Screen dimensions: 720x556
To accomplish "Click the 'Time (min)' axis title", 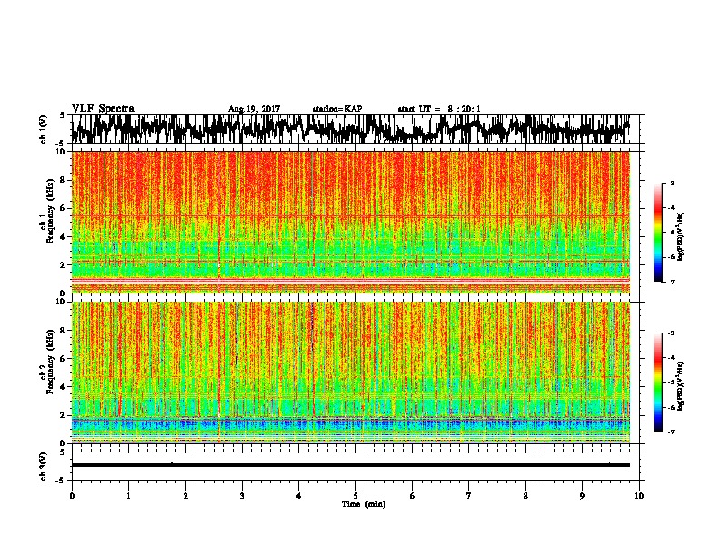I will coord(364,504).
